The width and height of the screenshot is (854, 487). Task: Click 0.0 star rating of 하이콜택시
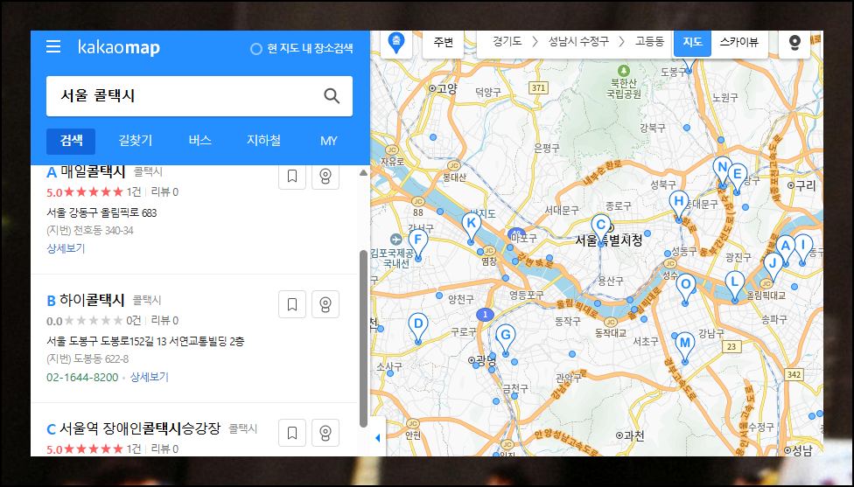[x=85, y=321]
